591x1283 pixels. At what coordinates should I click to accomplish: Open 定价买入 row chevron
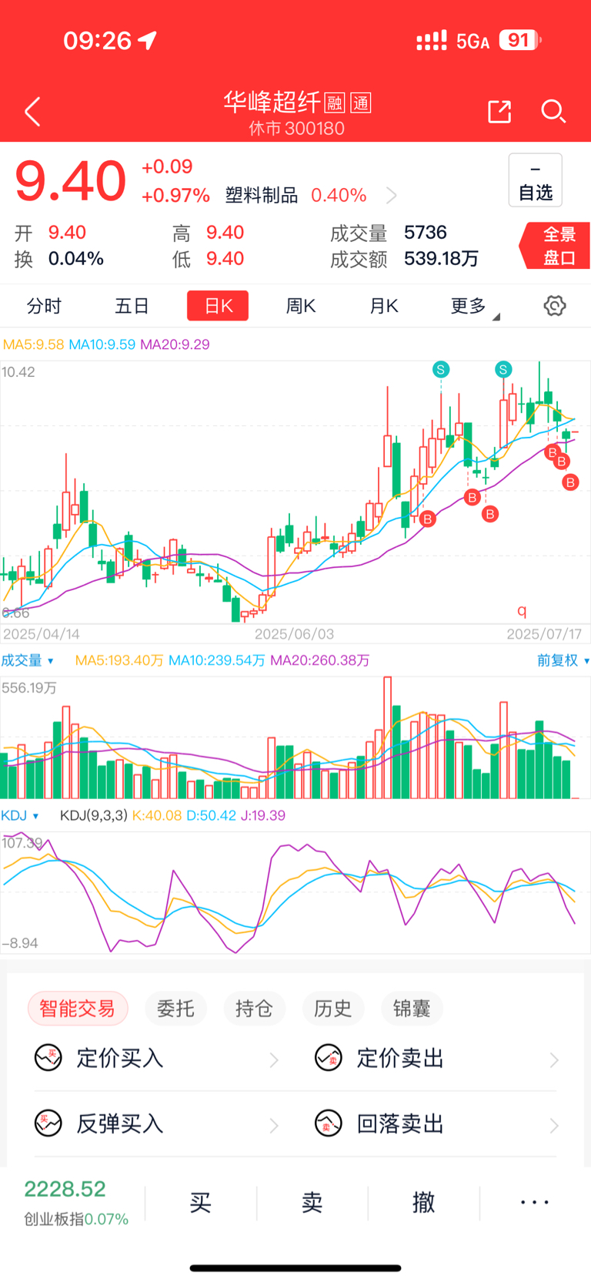tap(274, 1060)
